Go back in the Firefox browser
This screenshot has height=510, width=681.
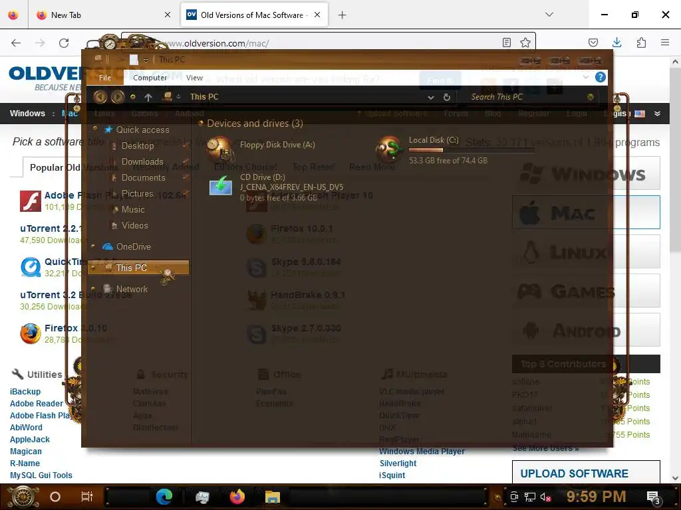(x=16, y=43)
